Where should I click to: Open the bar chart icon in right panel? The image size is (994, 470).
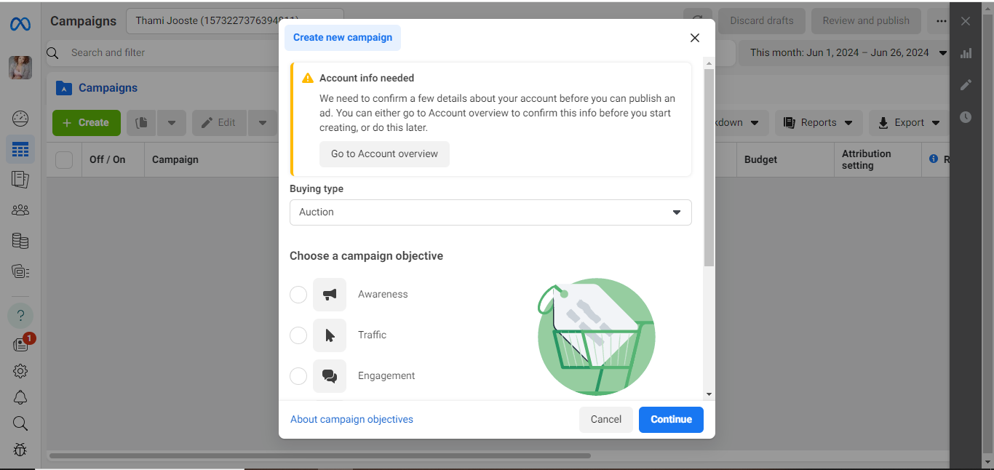[966, 53]
